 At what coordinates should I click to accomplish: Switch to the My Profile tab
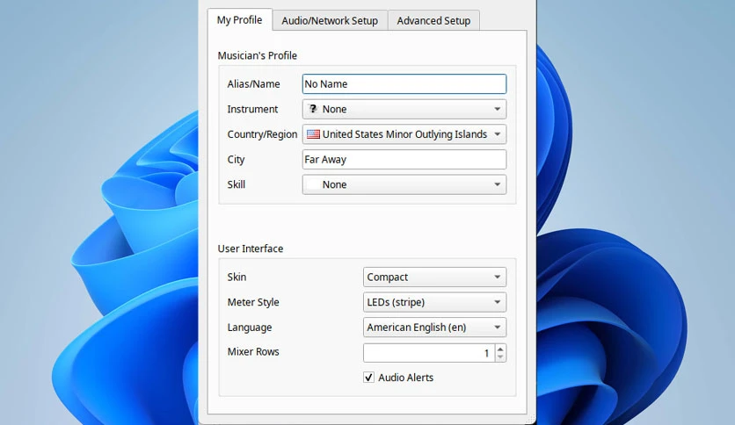pos(239,20)
